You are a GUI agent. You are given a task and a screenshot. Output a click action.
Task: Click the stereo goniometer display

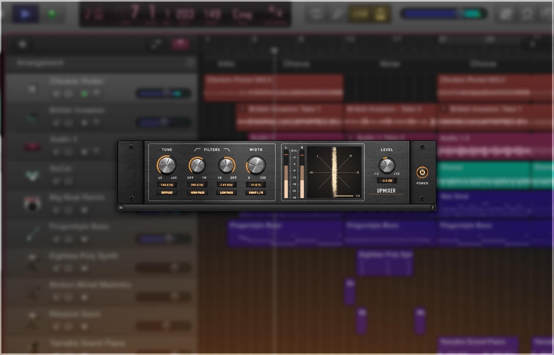pos(334,172)
